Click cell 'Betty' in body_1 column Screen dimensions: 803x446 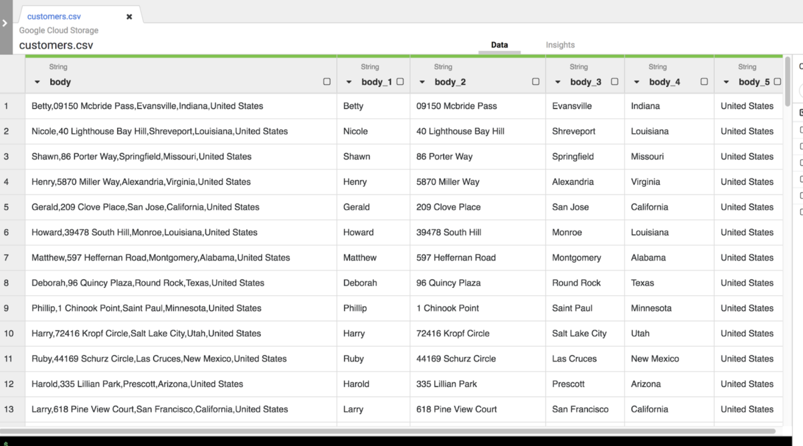(373, 106)
